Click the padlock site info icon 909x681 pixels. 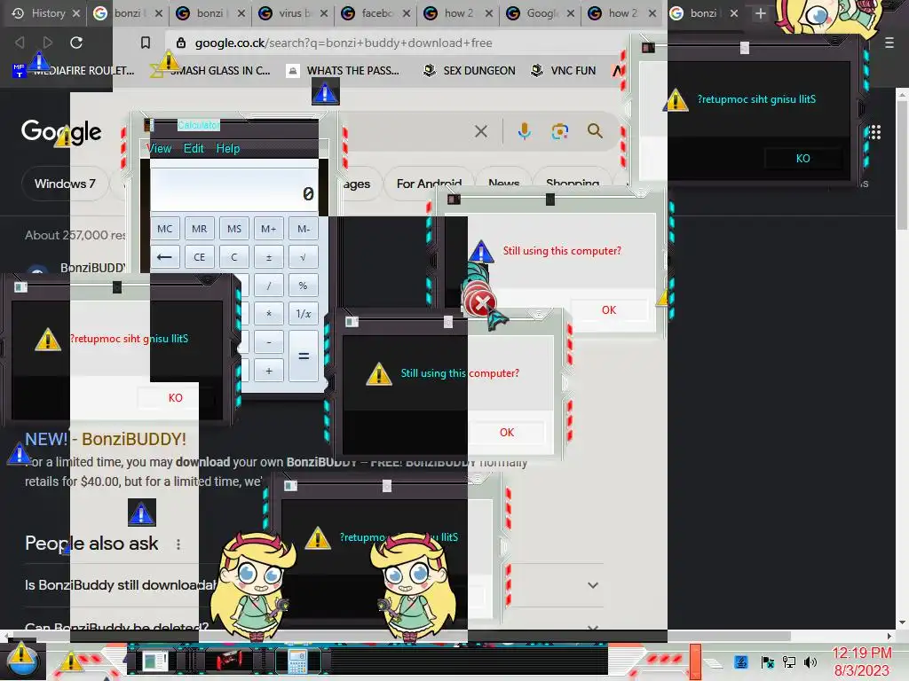point(181,43)
